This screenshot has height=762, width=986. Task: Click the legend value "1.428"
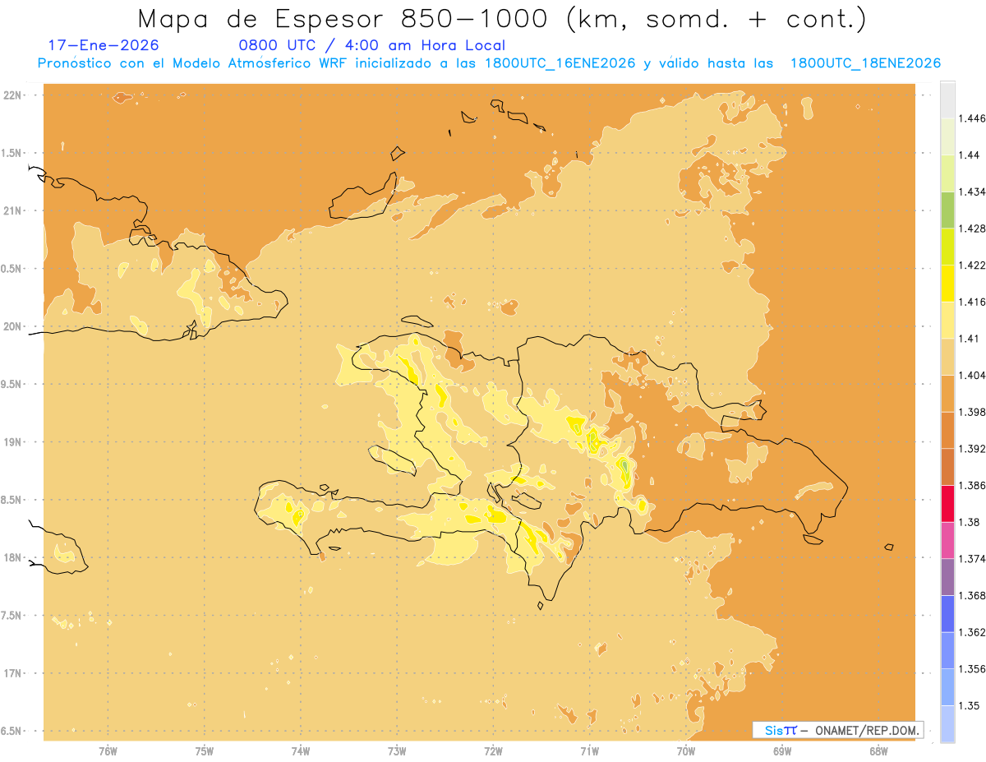click(972, 229)
